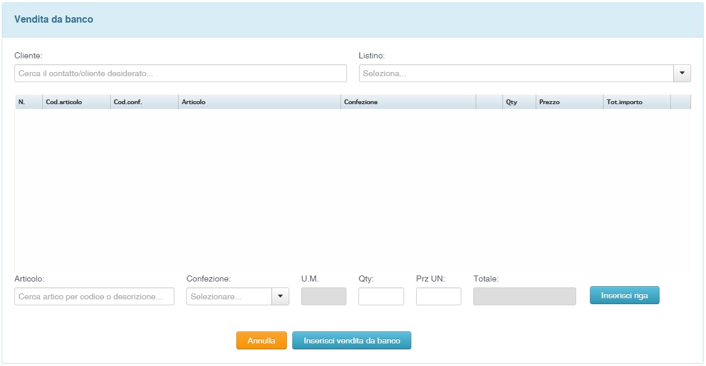
Task: Select the Prz UN input field
Action: tap(438, 296)
